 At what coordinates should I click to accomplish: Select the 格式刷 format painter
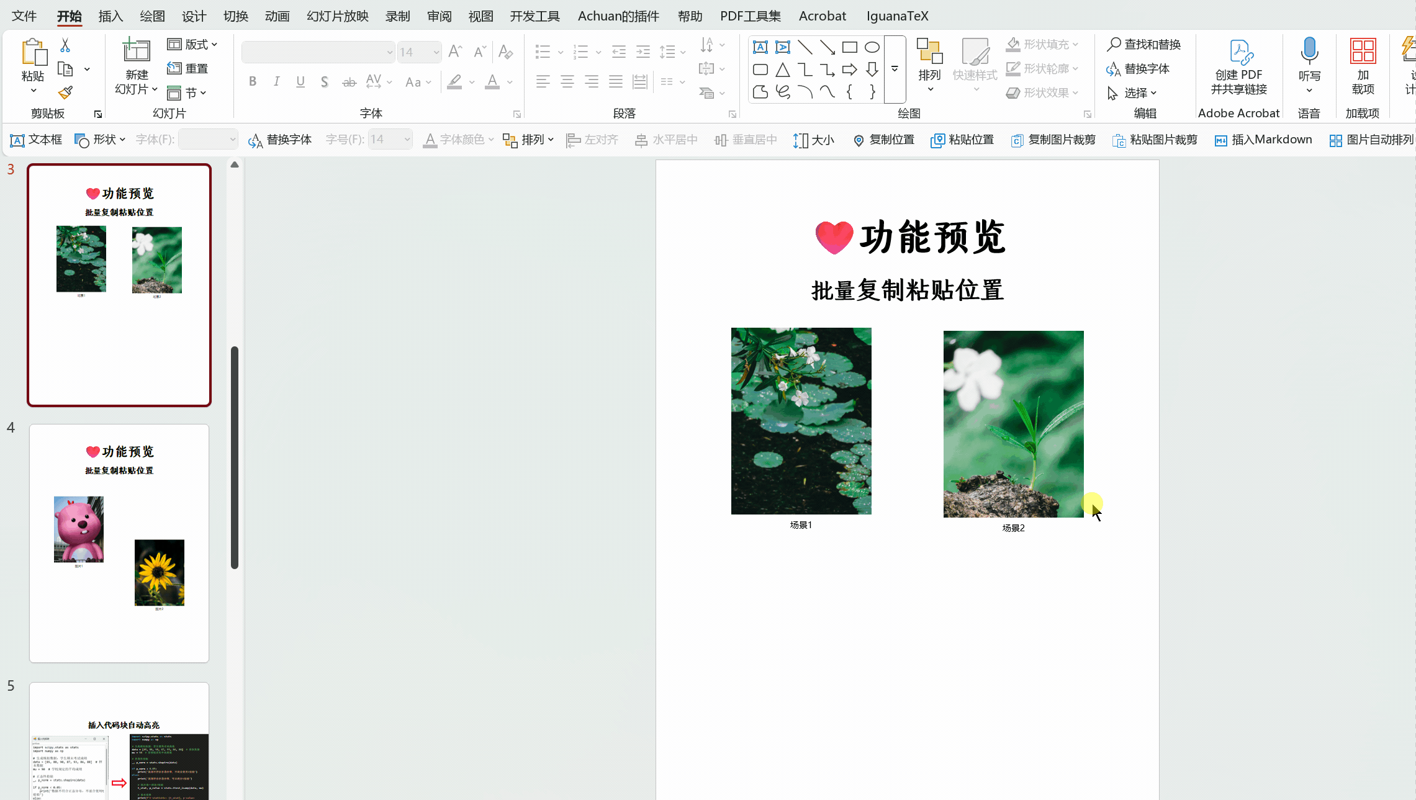[66, 92]
